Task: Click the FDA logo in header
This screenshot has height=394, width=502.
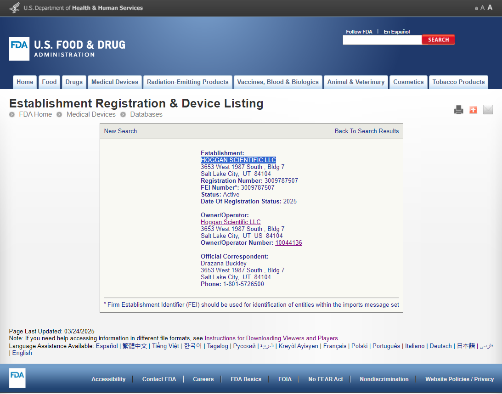Action: [19, 49]
